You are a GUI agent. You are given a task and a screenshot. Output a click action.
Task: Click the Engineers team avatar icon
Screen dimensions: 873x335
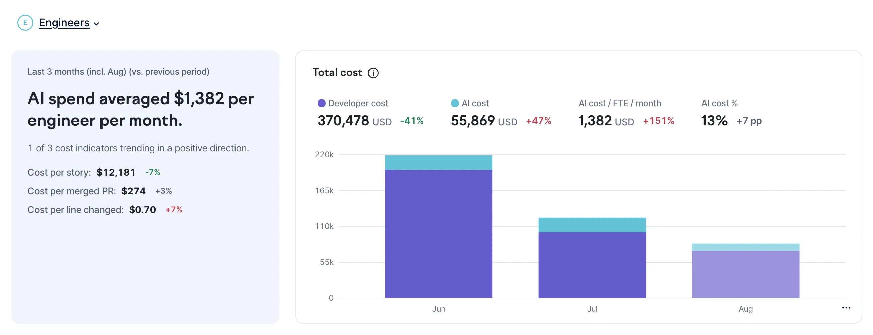coord(25,23)
